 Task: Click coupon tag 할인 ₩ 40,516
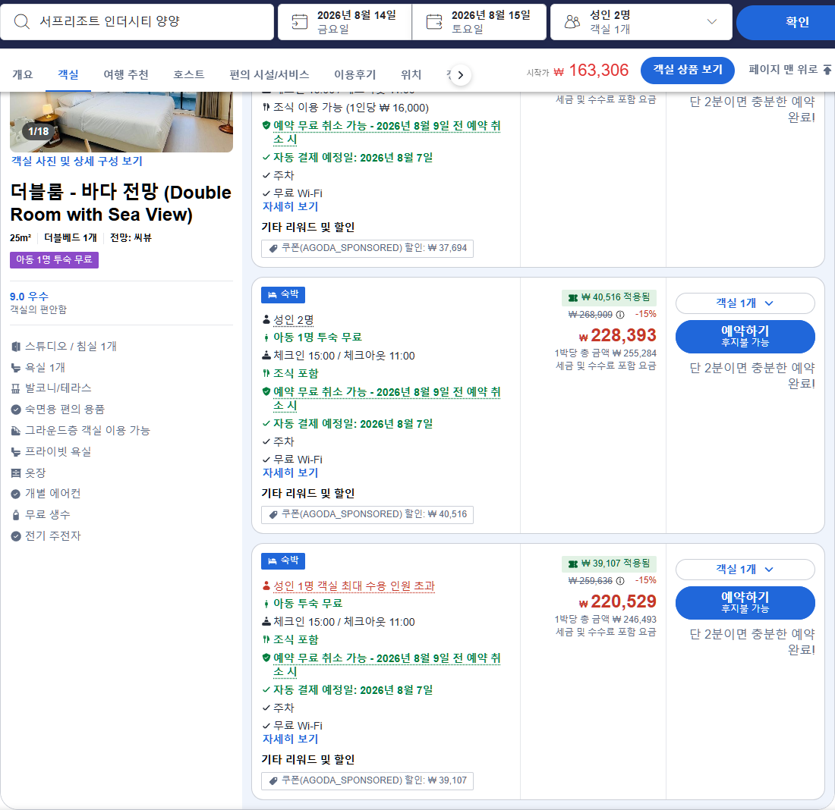[x=367, y=514]
